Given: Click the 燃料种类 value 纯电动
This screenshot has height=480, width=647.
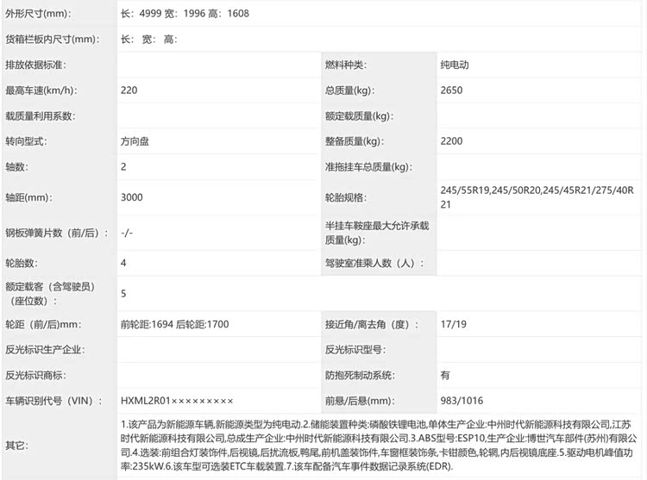Looking at the screenshot, I should pyautogui.click(x=455, y=65).
